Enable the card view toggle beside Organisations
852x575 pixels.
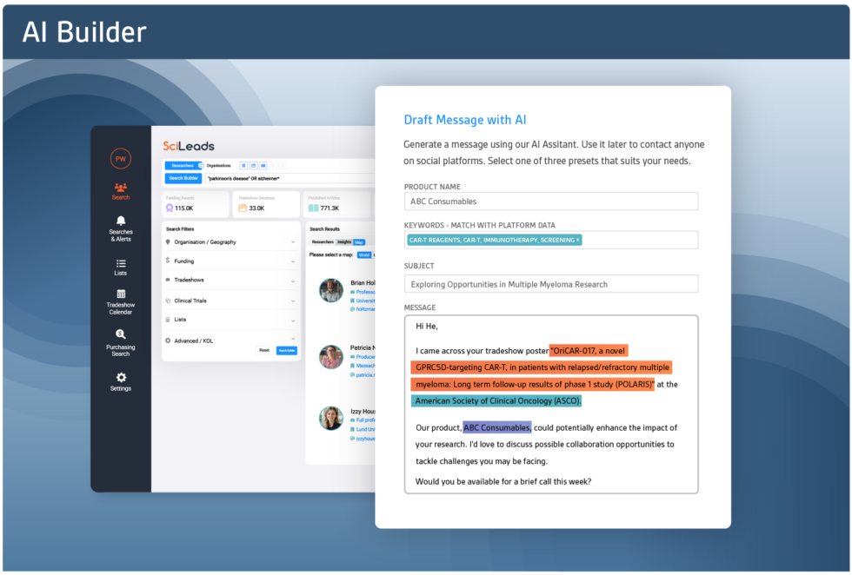[263, 166]
